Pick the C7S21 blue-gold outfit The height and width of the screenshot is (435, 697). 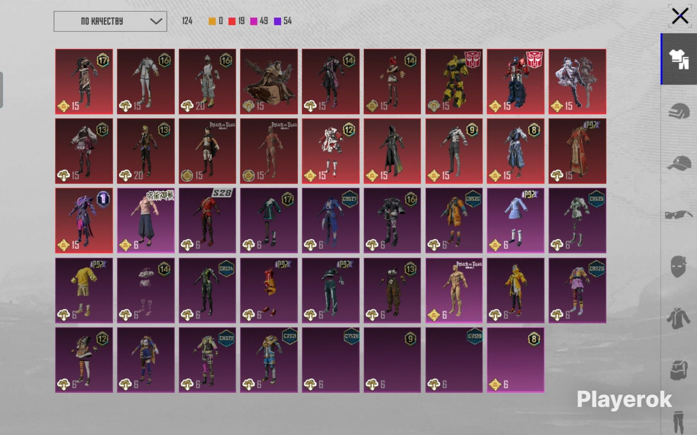(269, 360)
